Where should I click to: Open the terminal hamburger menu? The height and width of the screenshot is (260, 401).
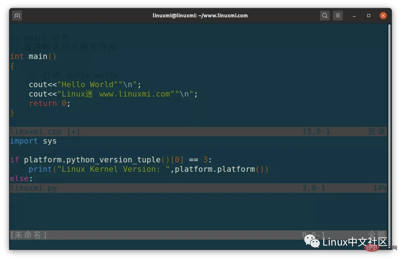[x=338, y=16]
